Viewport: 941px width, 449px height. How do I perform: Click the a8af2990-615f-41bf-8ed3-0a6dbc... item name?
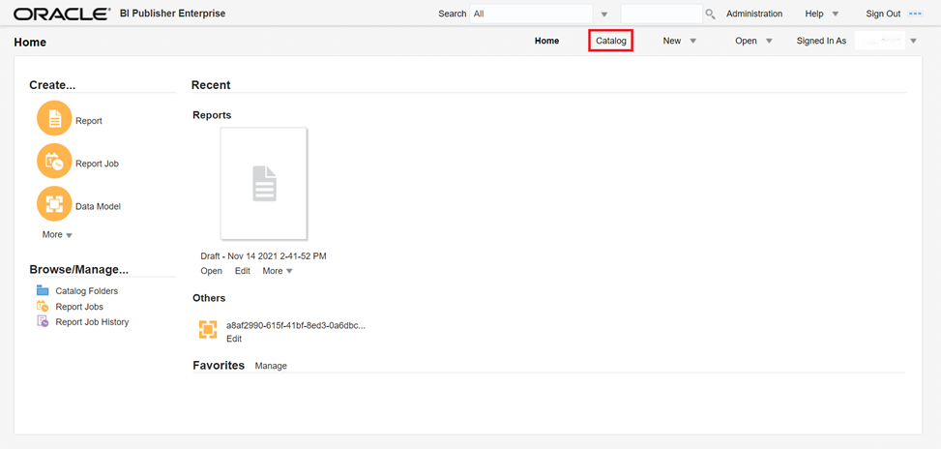(x=295, y=325)
